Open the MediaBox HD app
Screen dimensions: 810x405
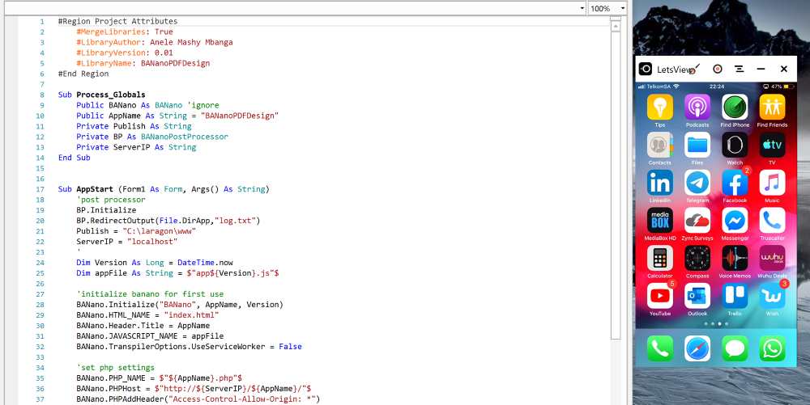point(659,221)
